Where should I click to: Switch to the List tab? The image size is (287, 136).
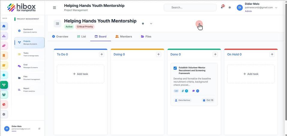(x=82, y=37)
